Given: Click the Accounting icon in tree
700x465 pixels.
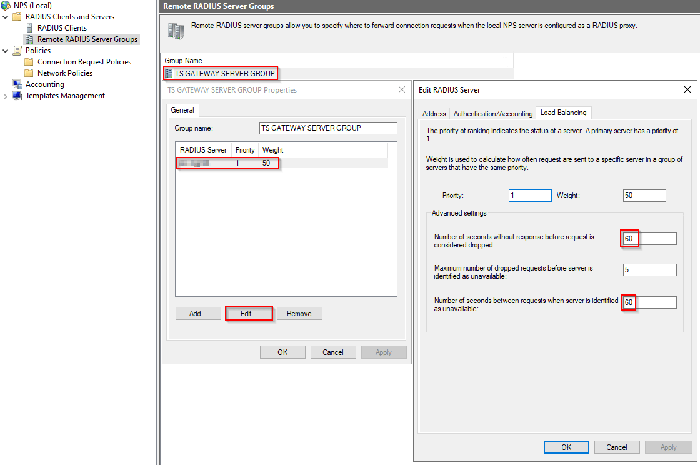Looking at the screenshot, I should 17,84.
